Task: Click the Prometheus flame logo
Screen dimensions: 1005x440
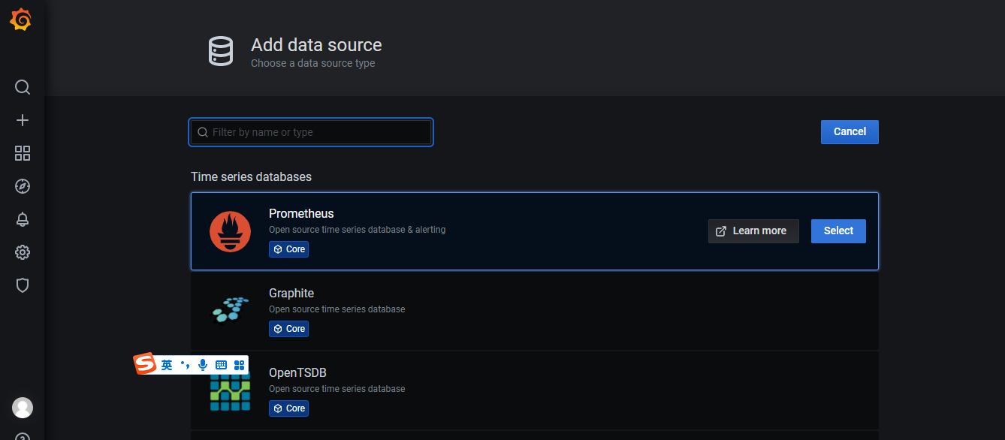Action: point(230,231)
